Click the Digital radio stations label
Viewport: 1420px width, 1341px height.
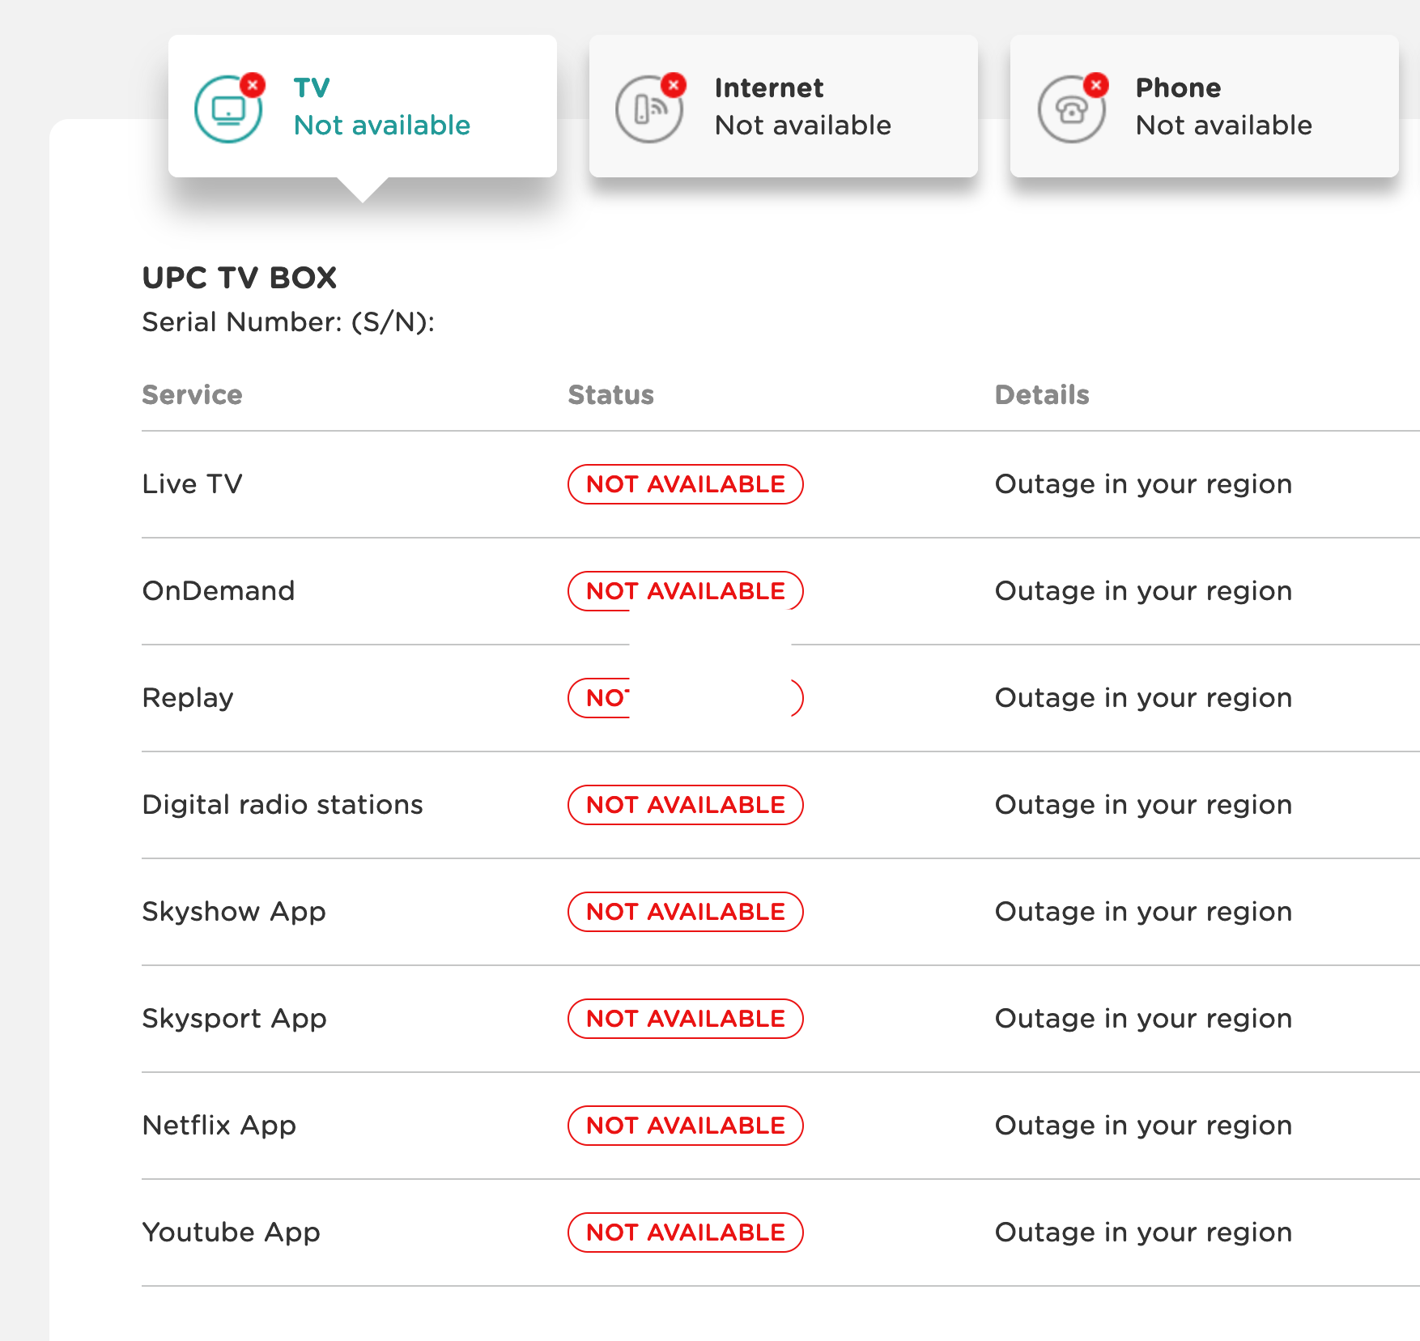click(x=283, y=805)
